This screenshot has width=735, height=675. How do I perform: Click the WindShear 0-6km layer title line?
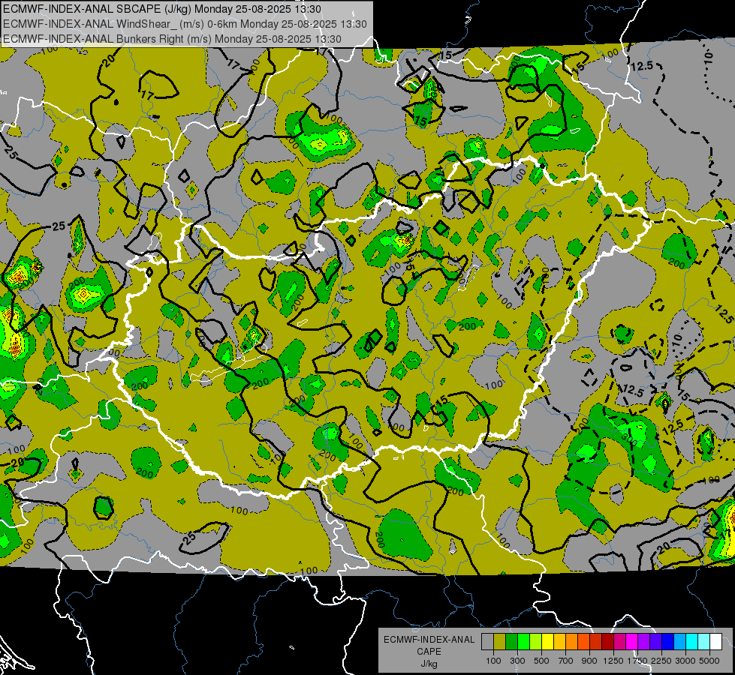185,24
